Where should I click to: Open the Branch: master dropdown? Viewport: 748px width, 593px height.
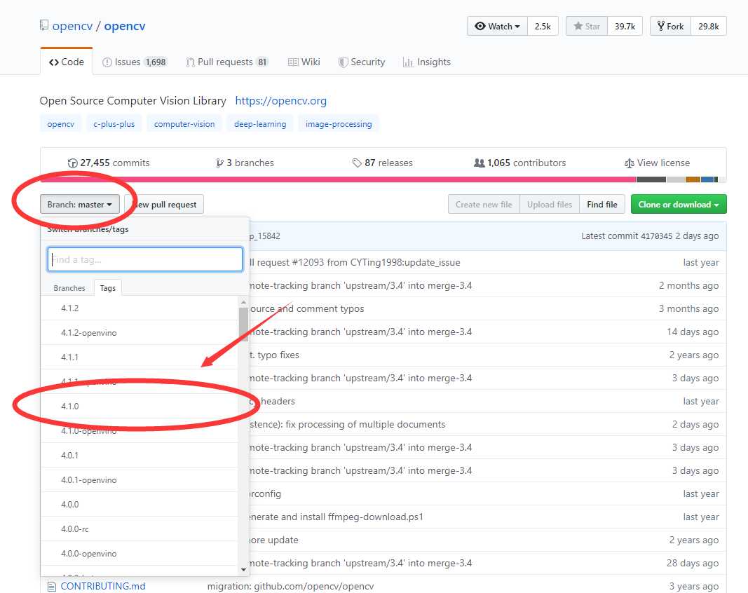[80, 204]
